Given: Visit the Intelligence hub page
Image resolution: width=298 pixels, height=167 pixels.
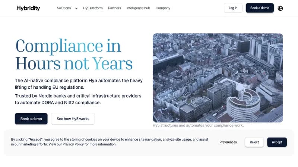Looking at the screenshot, I should (138, 8).
